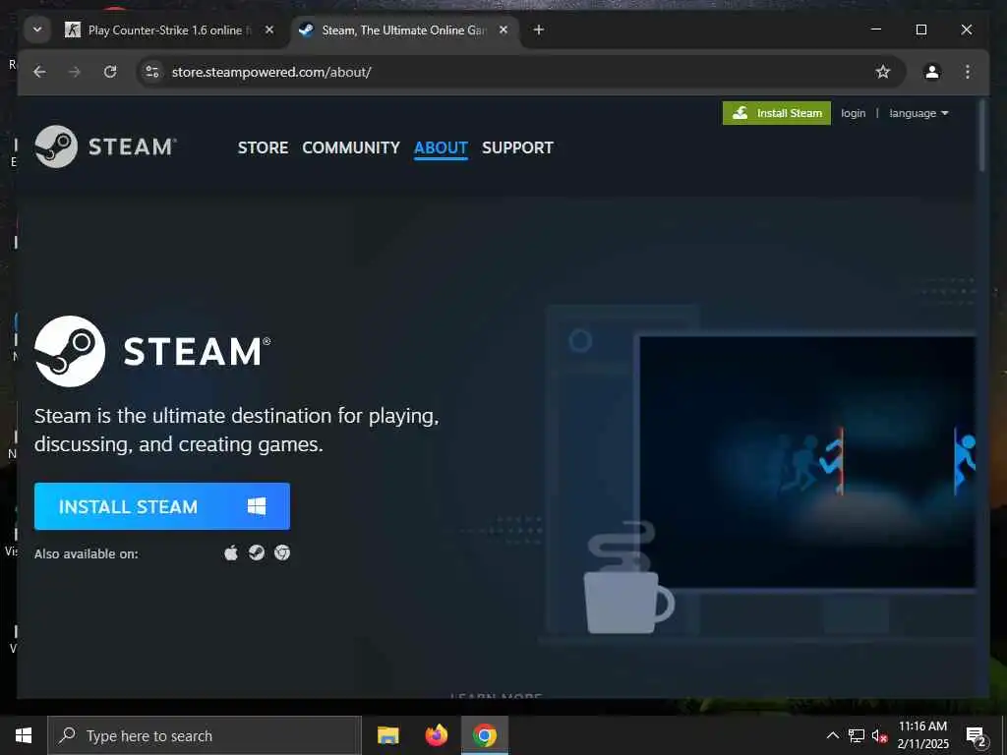Reload the current page
1007x755 pixels.
pyautogui.click(x=110, y=72)
